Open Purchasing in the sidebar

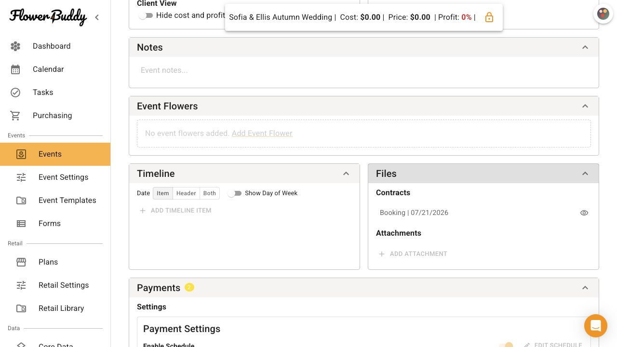click(x=55, y=116)
